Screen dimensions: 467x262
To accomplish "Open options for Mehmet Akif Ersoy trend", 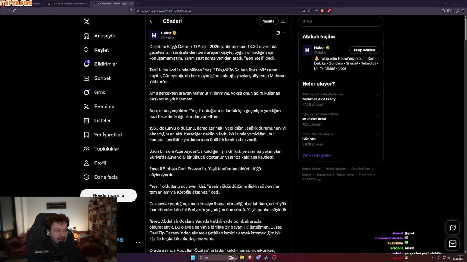I will (377, 95).
